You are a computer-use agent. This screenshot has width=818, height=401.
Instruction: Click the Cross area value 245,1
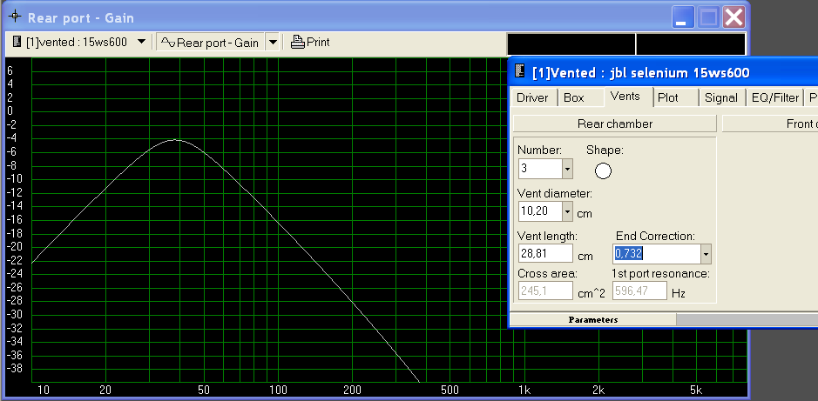coord(545,291)
